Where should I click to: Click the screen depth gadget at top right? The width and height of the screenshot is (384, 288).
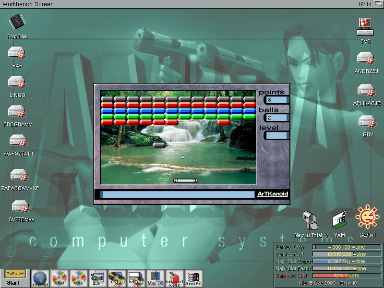[x=378, y=4]
